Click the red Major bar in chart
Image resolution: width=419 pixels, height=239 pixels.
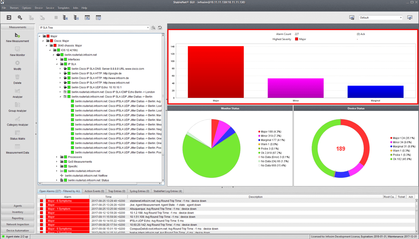coord(215,72)
